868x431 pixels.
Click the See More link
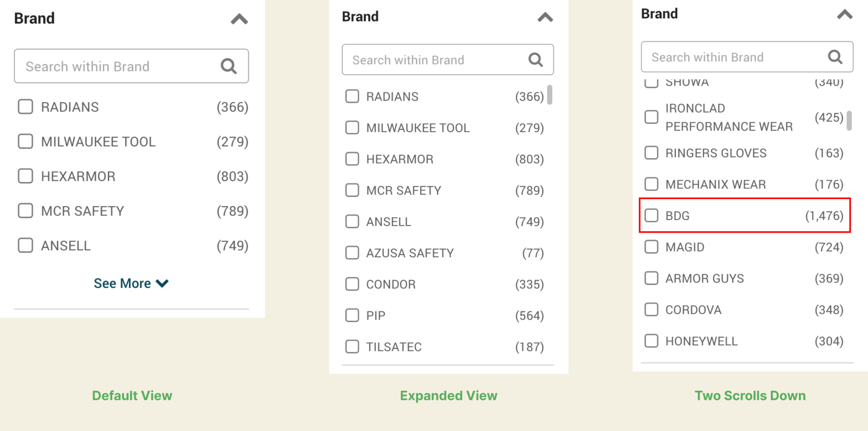click(131, 283)
